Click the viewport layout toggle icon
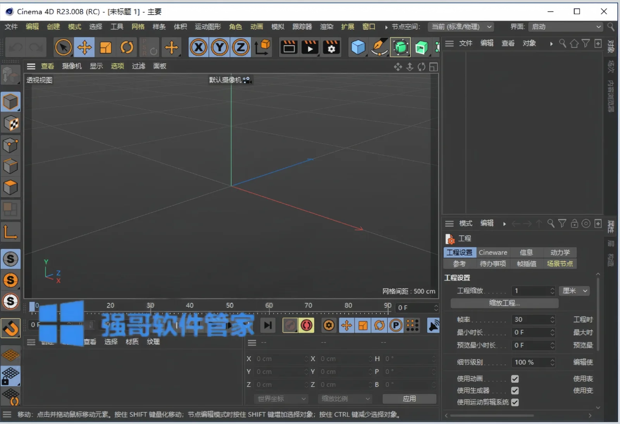Viewport: 620px width, 424px height. [x=434, y=67]
